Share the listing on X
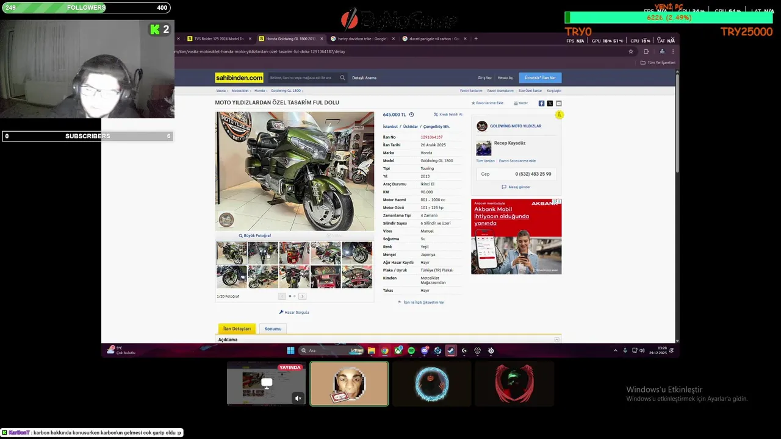Screen dimensions: 781x439 pyautogui.click(x=550, y=104)
